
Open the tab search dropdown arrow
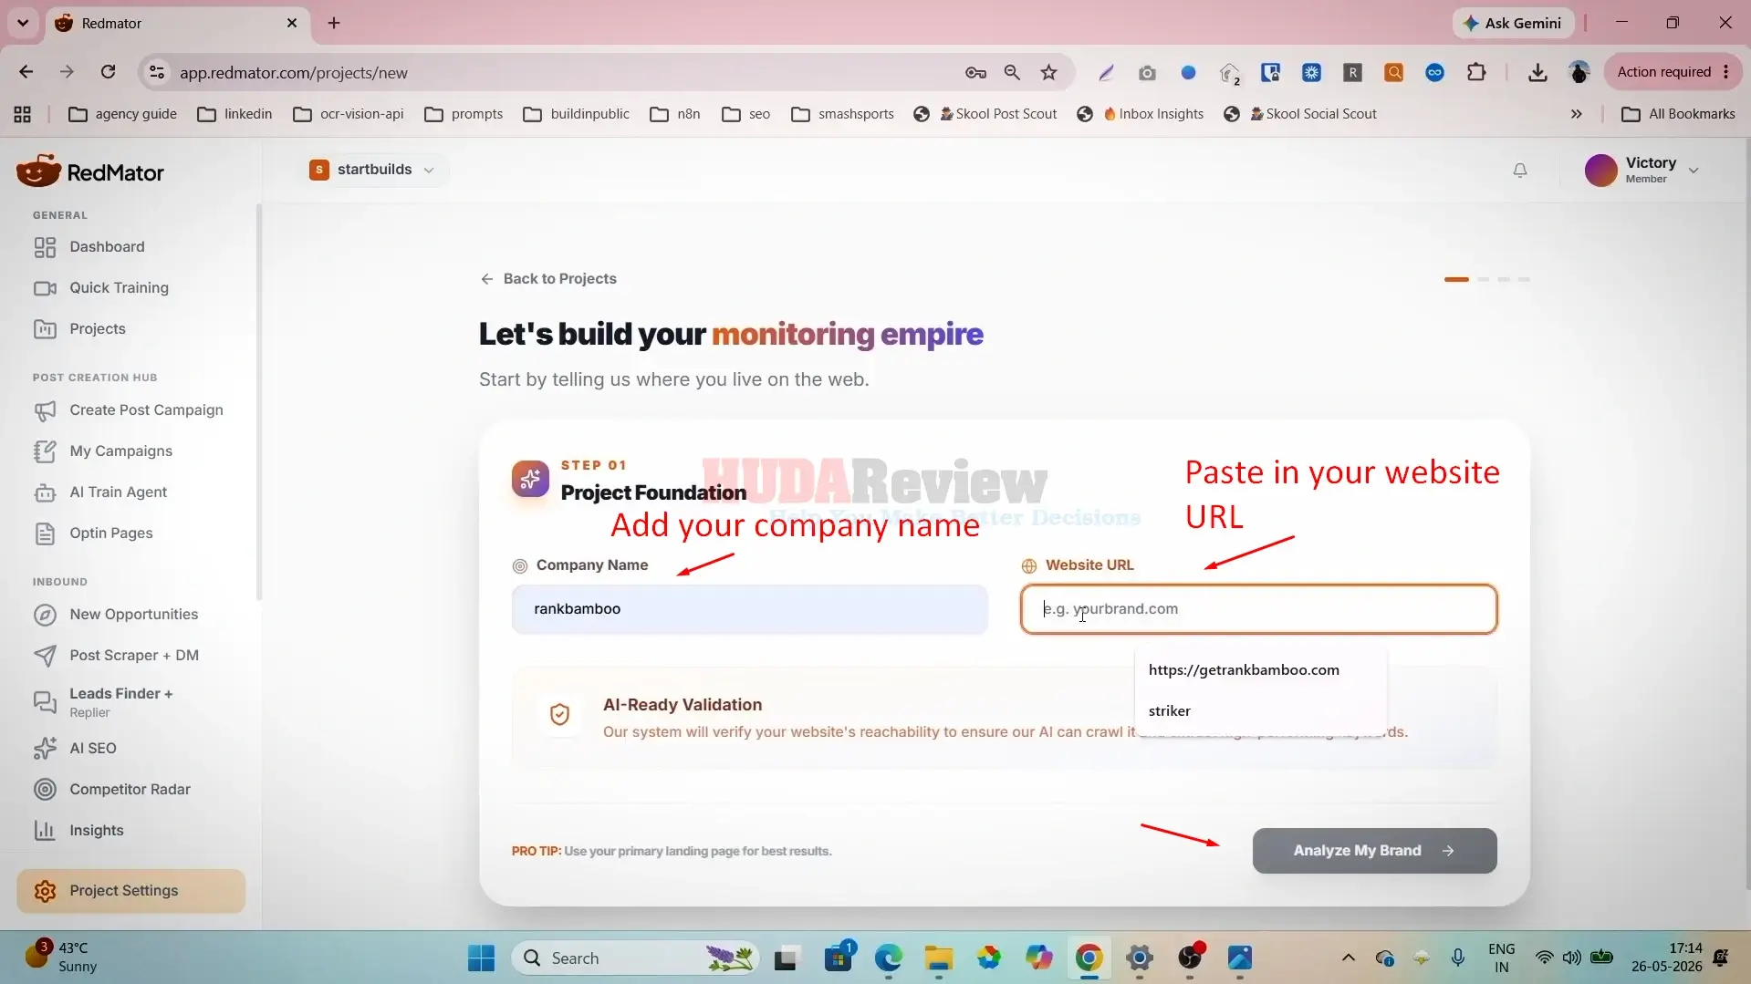[23, 23]
